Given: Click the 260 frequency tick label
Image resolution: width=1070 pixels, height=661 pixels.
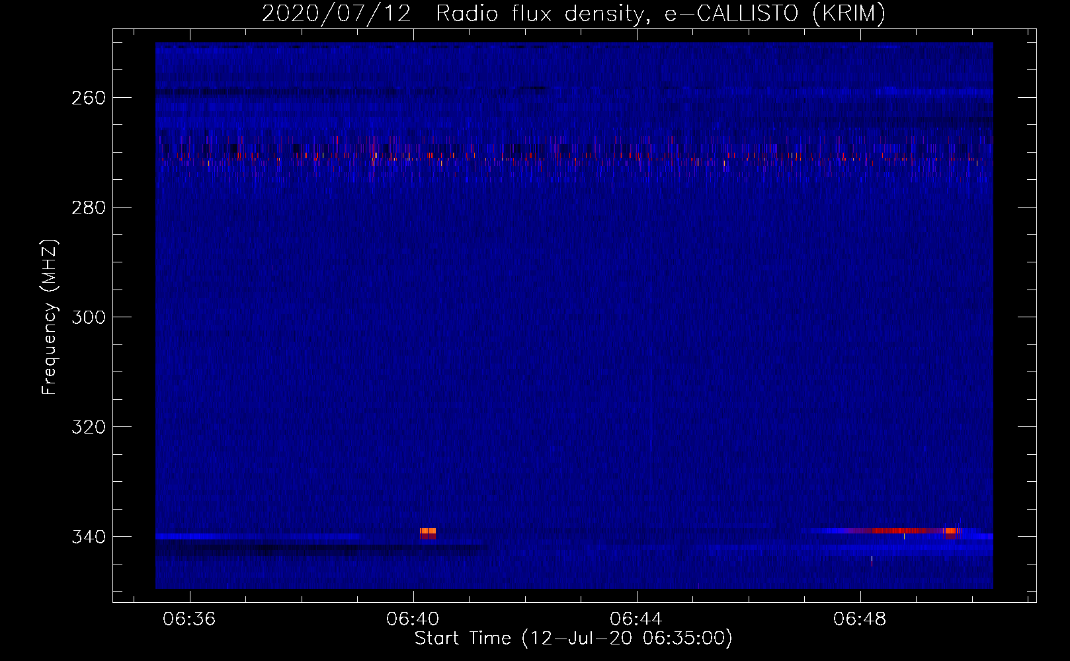Looking at the screenshot, I should (x=89, y=98).
